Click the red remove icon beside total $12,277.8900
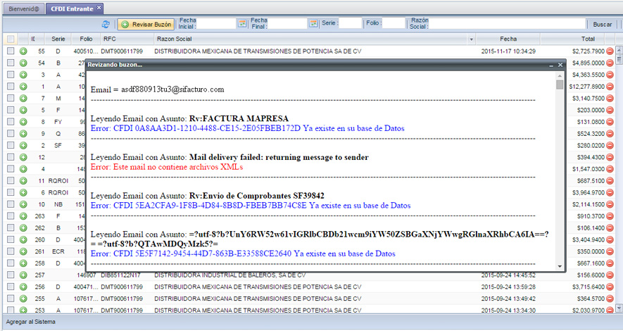The image size is (623, 331). [x=610, y=87]
